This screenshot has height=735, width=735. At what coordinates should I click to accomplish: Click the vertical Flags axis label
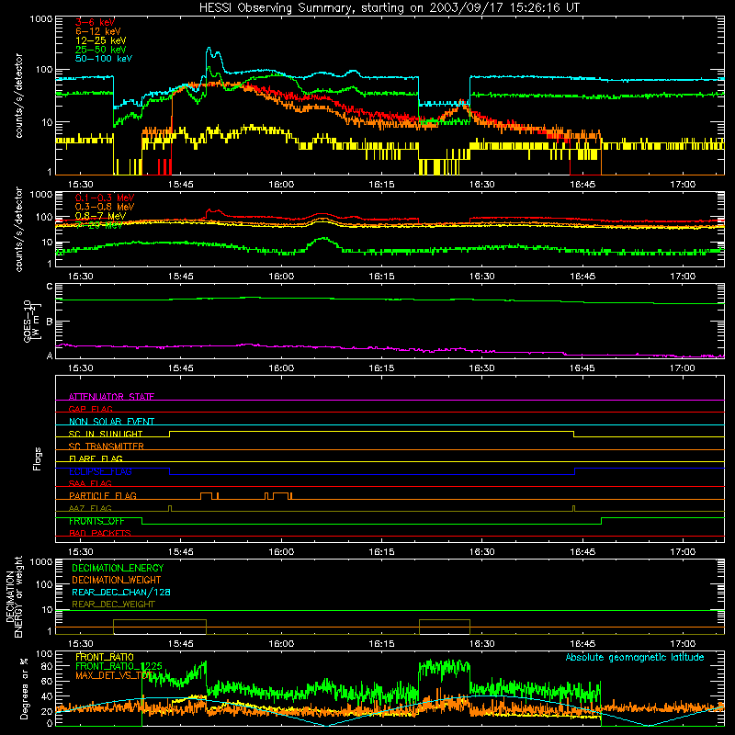[38, 458]
